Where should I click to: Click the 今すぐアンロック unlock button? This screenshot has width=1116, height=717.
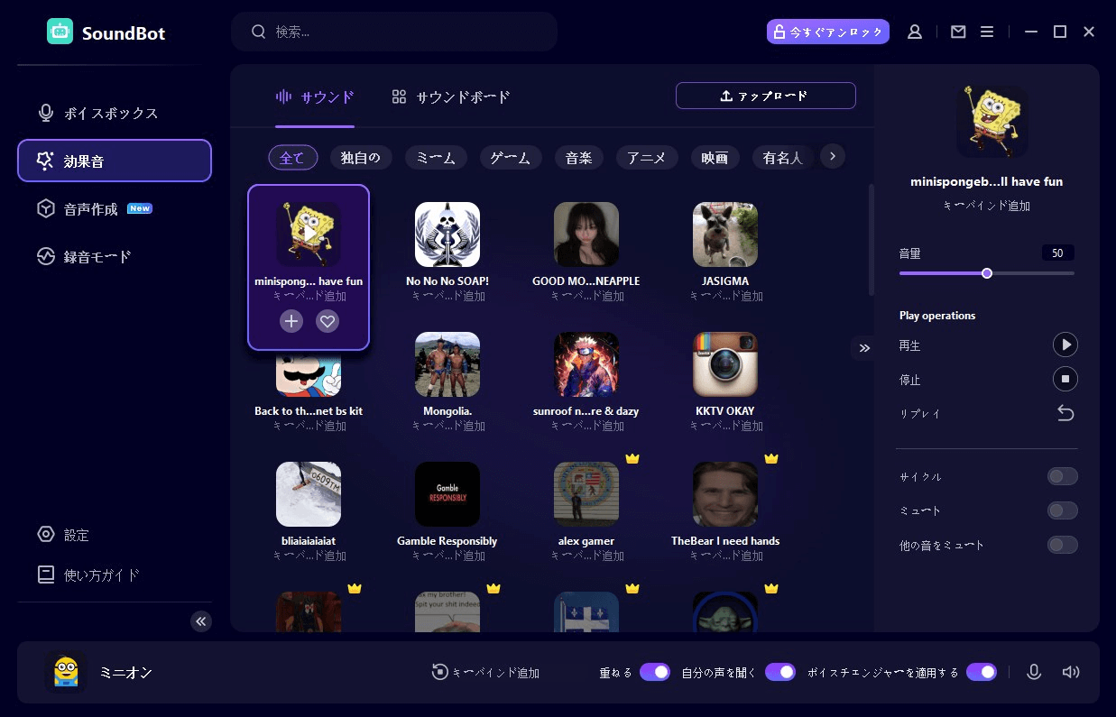[x=828, y=32]
